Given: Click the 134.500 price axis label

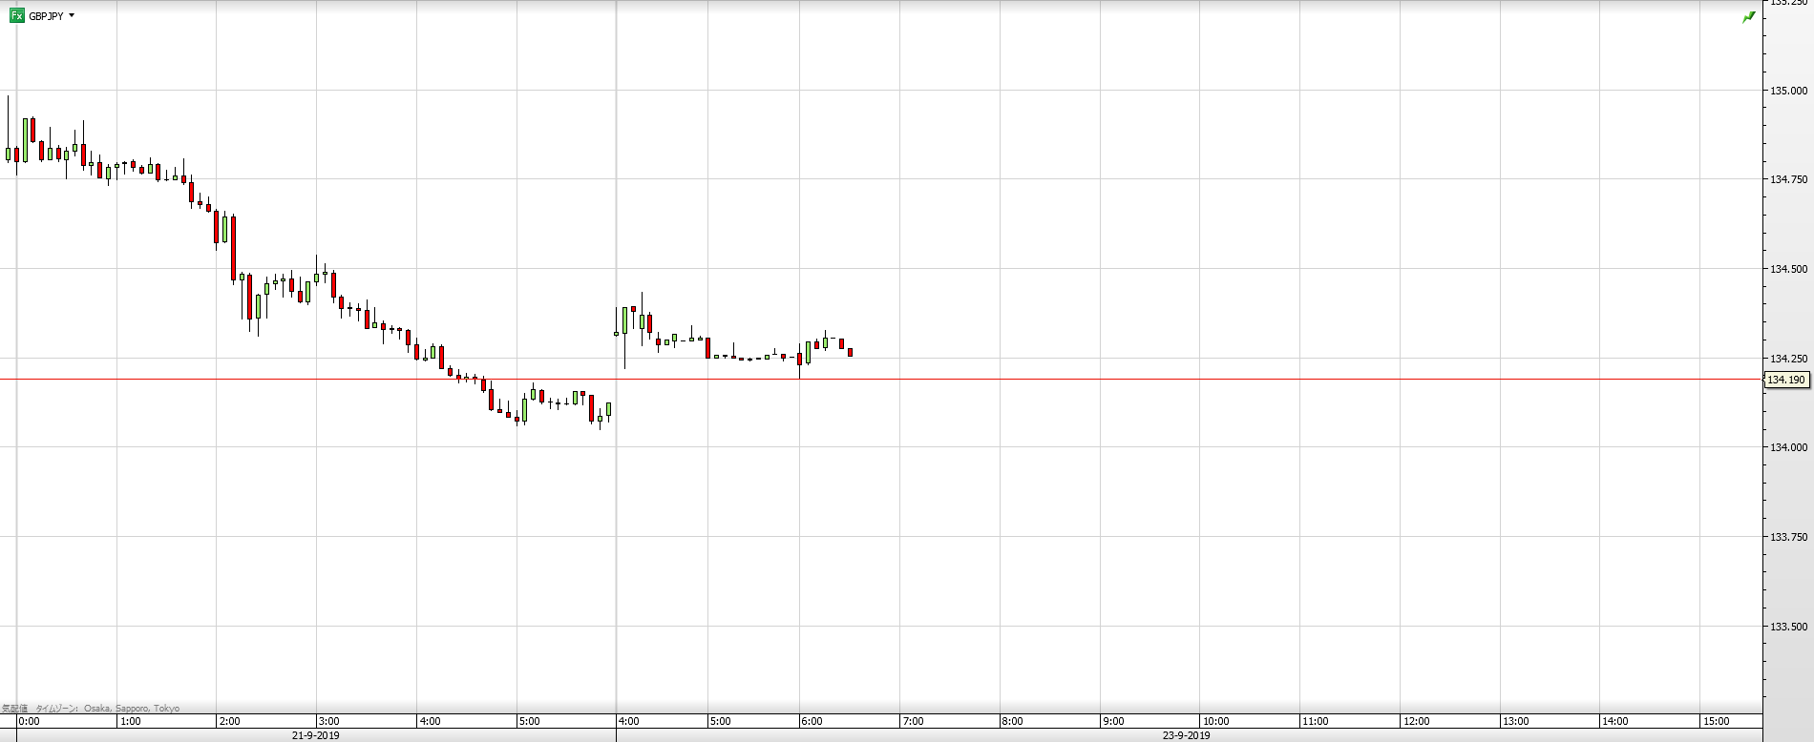Looking at the screenshot, I should click(x=1788, y=269).
